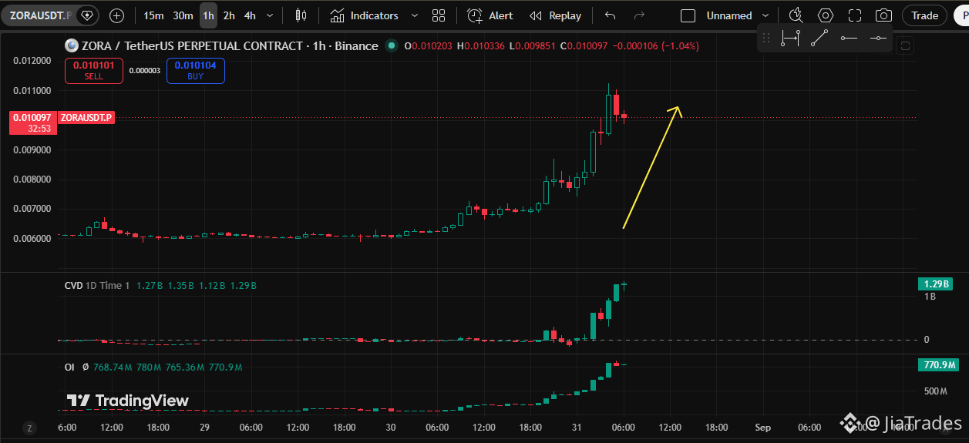
Task: Switch to the 15m timeframe
Action: [153, 15]
